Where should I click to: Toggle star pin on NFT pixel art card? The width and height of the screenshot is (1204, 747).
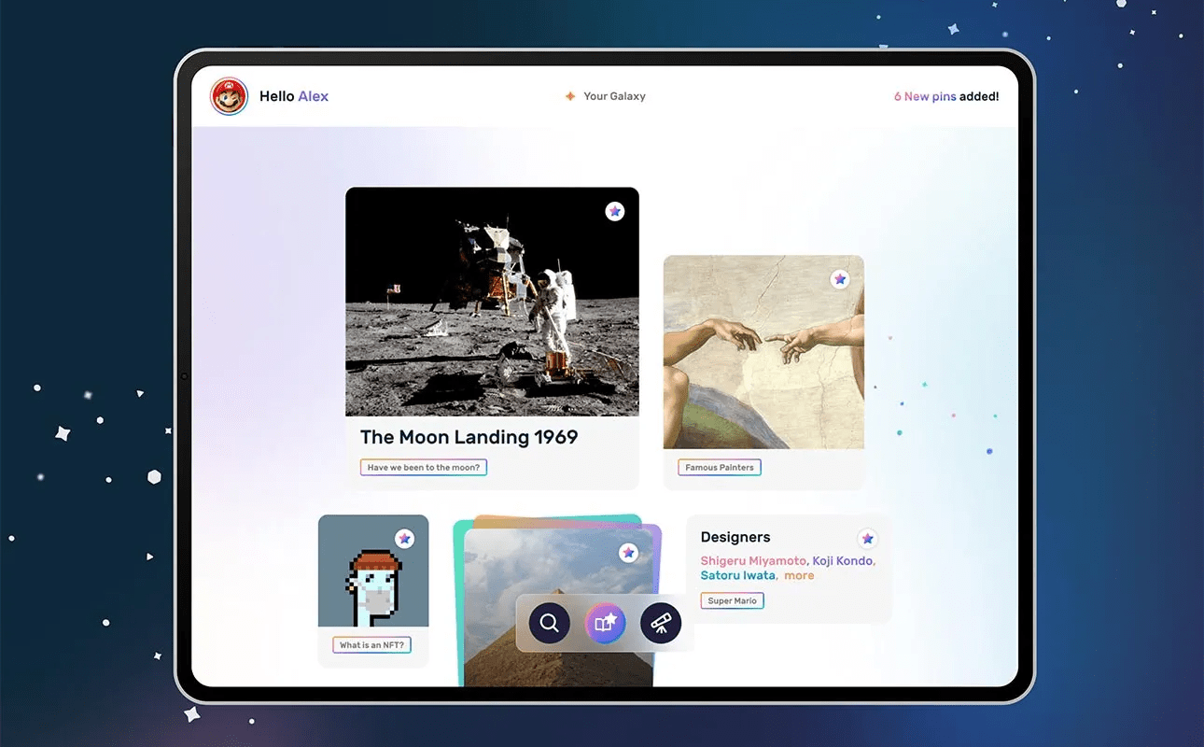click(404, 539)
